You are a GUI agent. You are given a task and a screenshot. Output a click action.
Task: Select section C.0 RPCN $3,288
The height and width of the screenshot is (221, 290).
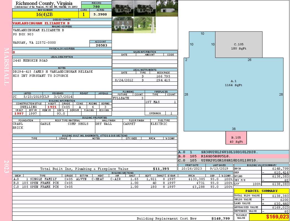(x=199, y=187)
